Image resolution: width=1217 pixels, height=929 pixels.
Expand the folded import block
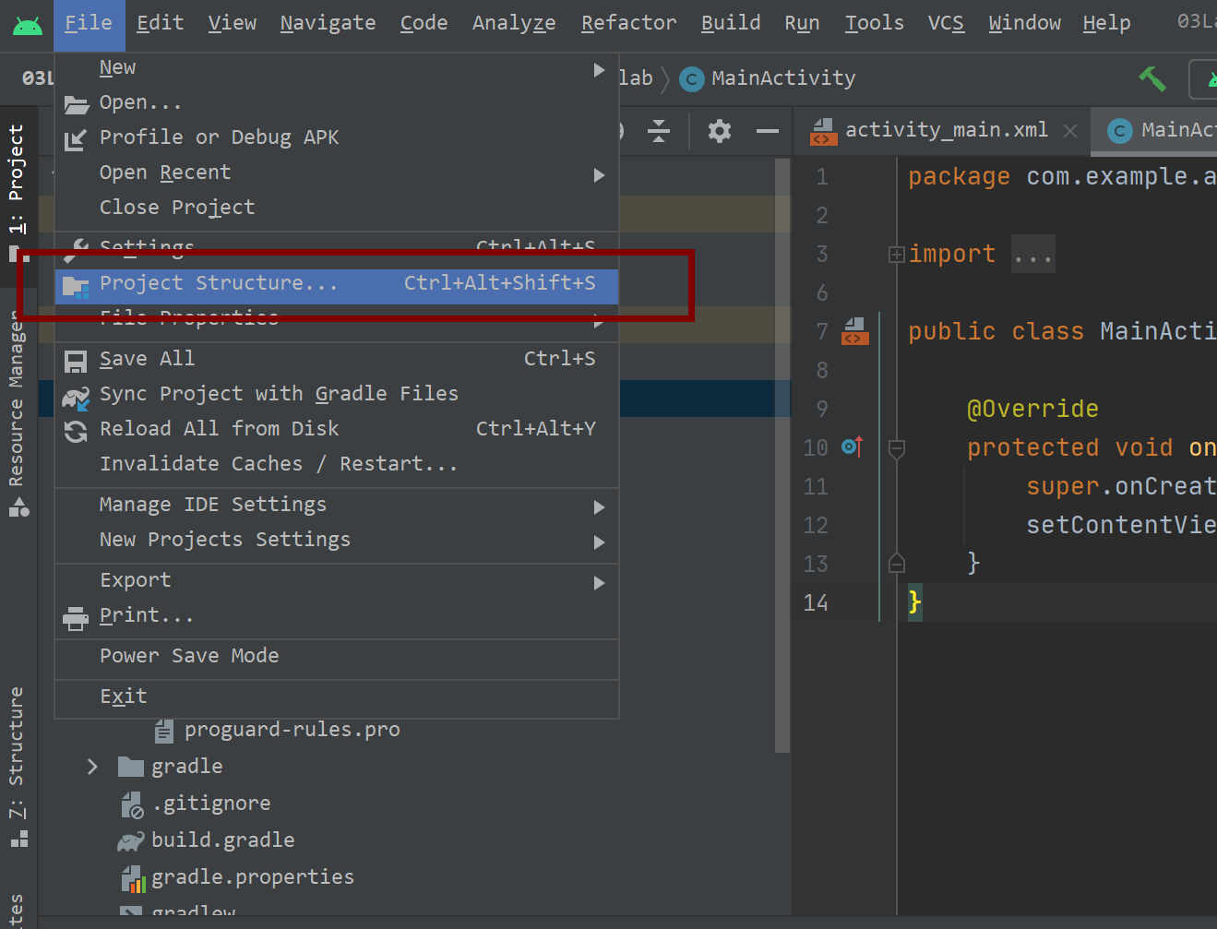click(896, 256)
